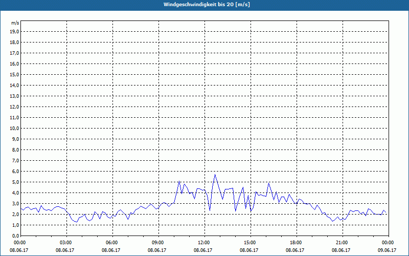Click the "0,0" y-axis origin label

point(16,236)
